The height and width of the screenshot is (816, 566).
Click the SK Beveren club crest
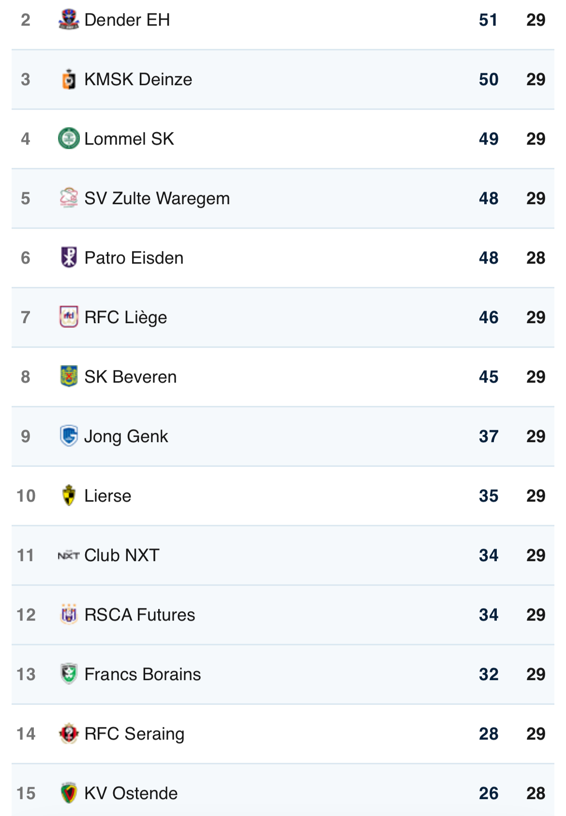(69, 377)
